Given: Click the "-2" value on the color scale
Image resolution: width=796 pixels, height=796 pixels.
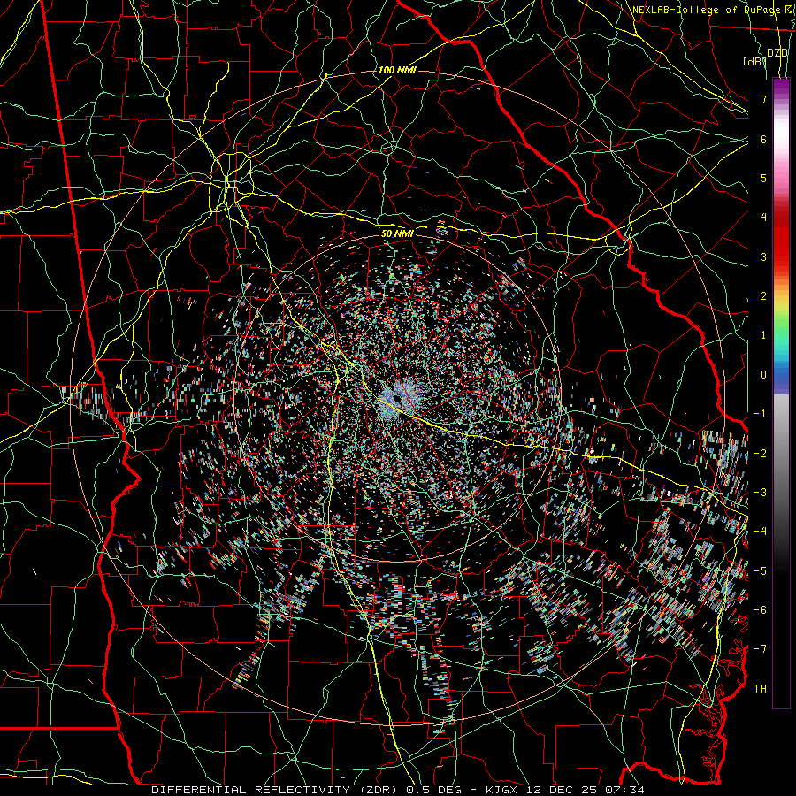Looking at the screenshot, I should [760, 454].
